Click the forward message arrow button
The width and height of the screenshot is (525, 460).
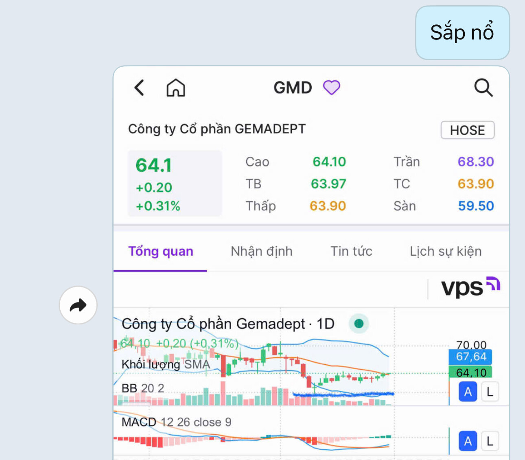pos(78,305)
